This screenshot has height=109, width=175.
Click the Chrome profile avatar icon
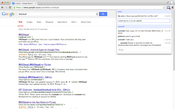[172, 3]
